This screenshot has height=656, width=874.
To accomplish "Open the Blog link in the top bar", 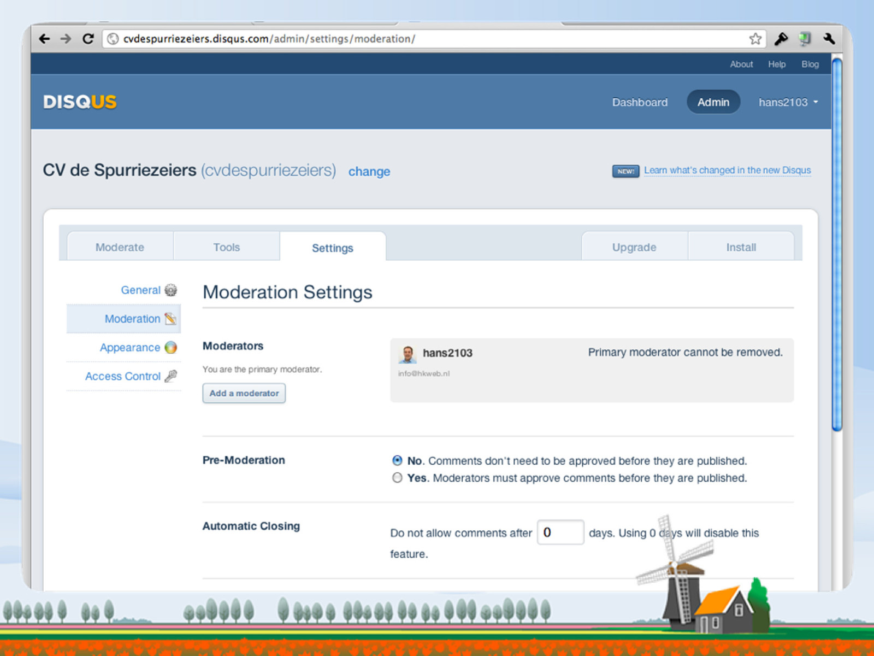I will pos(810,64).
